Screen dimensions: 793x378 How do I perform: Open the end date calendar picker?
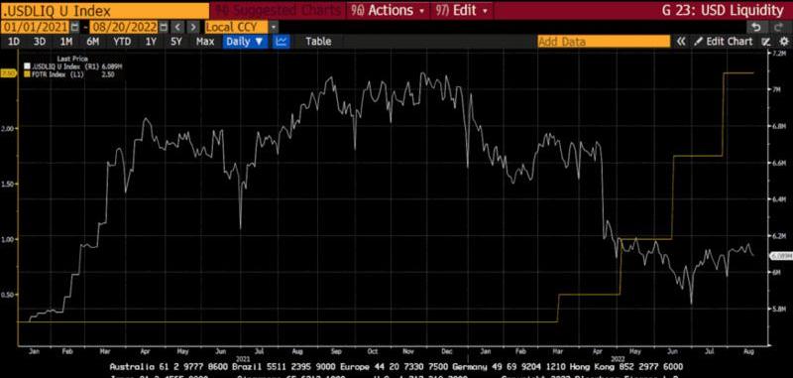pos(164,27)
